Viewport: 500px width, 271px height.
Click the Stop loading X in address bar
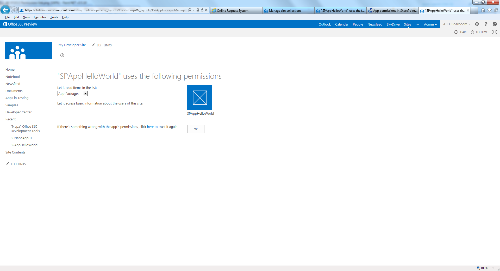point(206,10)
